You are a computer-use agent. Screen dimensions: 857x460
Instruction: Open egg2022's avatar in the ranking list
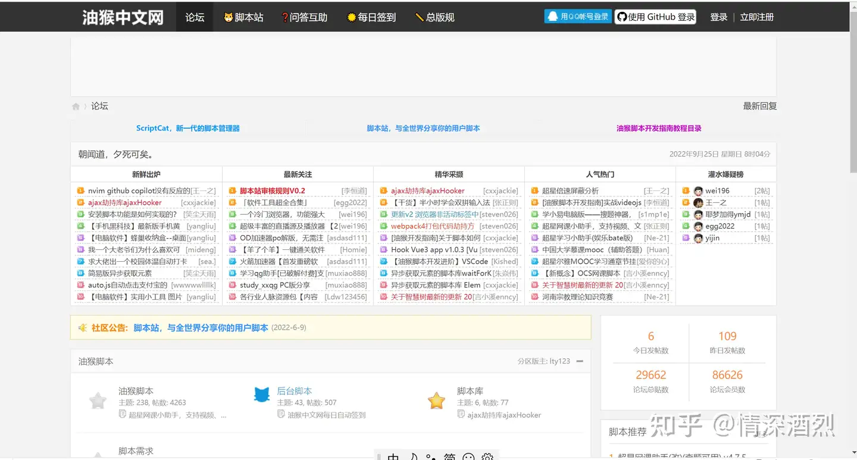coord(698,226)
